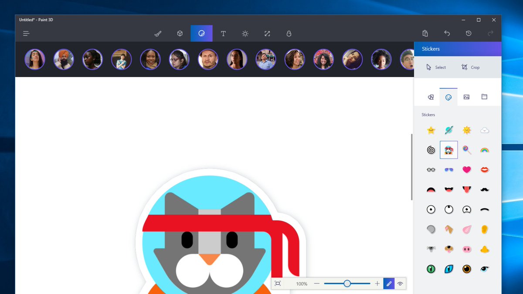
Task: Click the Crop button
Action: click(x=470, y=67)
